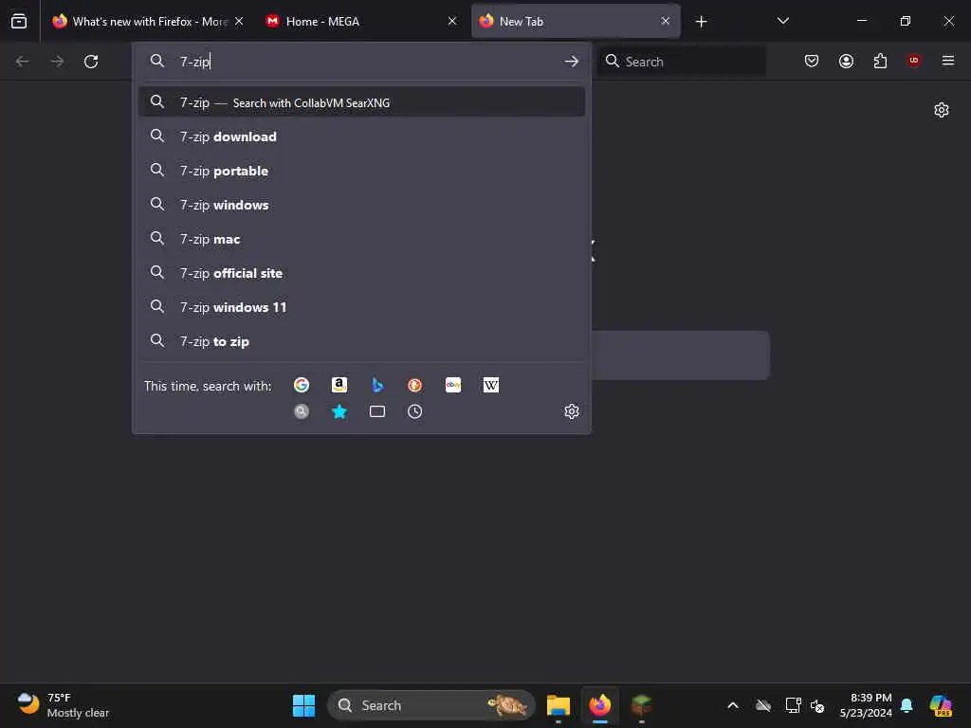This screenshot has width=971, height=728.
Task: Choose the 7-zip download suggestion
Action: [361, 136]
